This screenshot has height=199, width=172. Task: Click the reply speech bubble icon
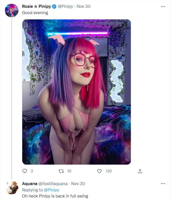click(24, 171)
